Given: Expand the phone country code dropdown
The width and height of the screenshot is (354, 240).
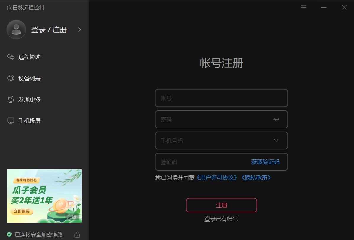Looking at the screenshot, I should [x=276, y=141].
